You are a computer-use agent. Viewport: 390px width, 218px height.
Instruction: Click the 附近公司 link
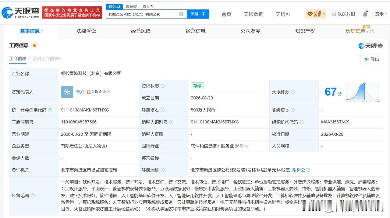[x=301, y=170]
